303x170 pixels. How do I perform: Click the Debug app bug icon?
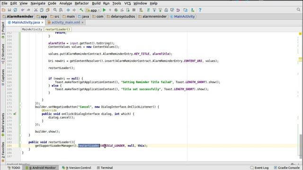point(116,10)
